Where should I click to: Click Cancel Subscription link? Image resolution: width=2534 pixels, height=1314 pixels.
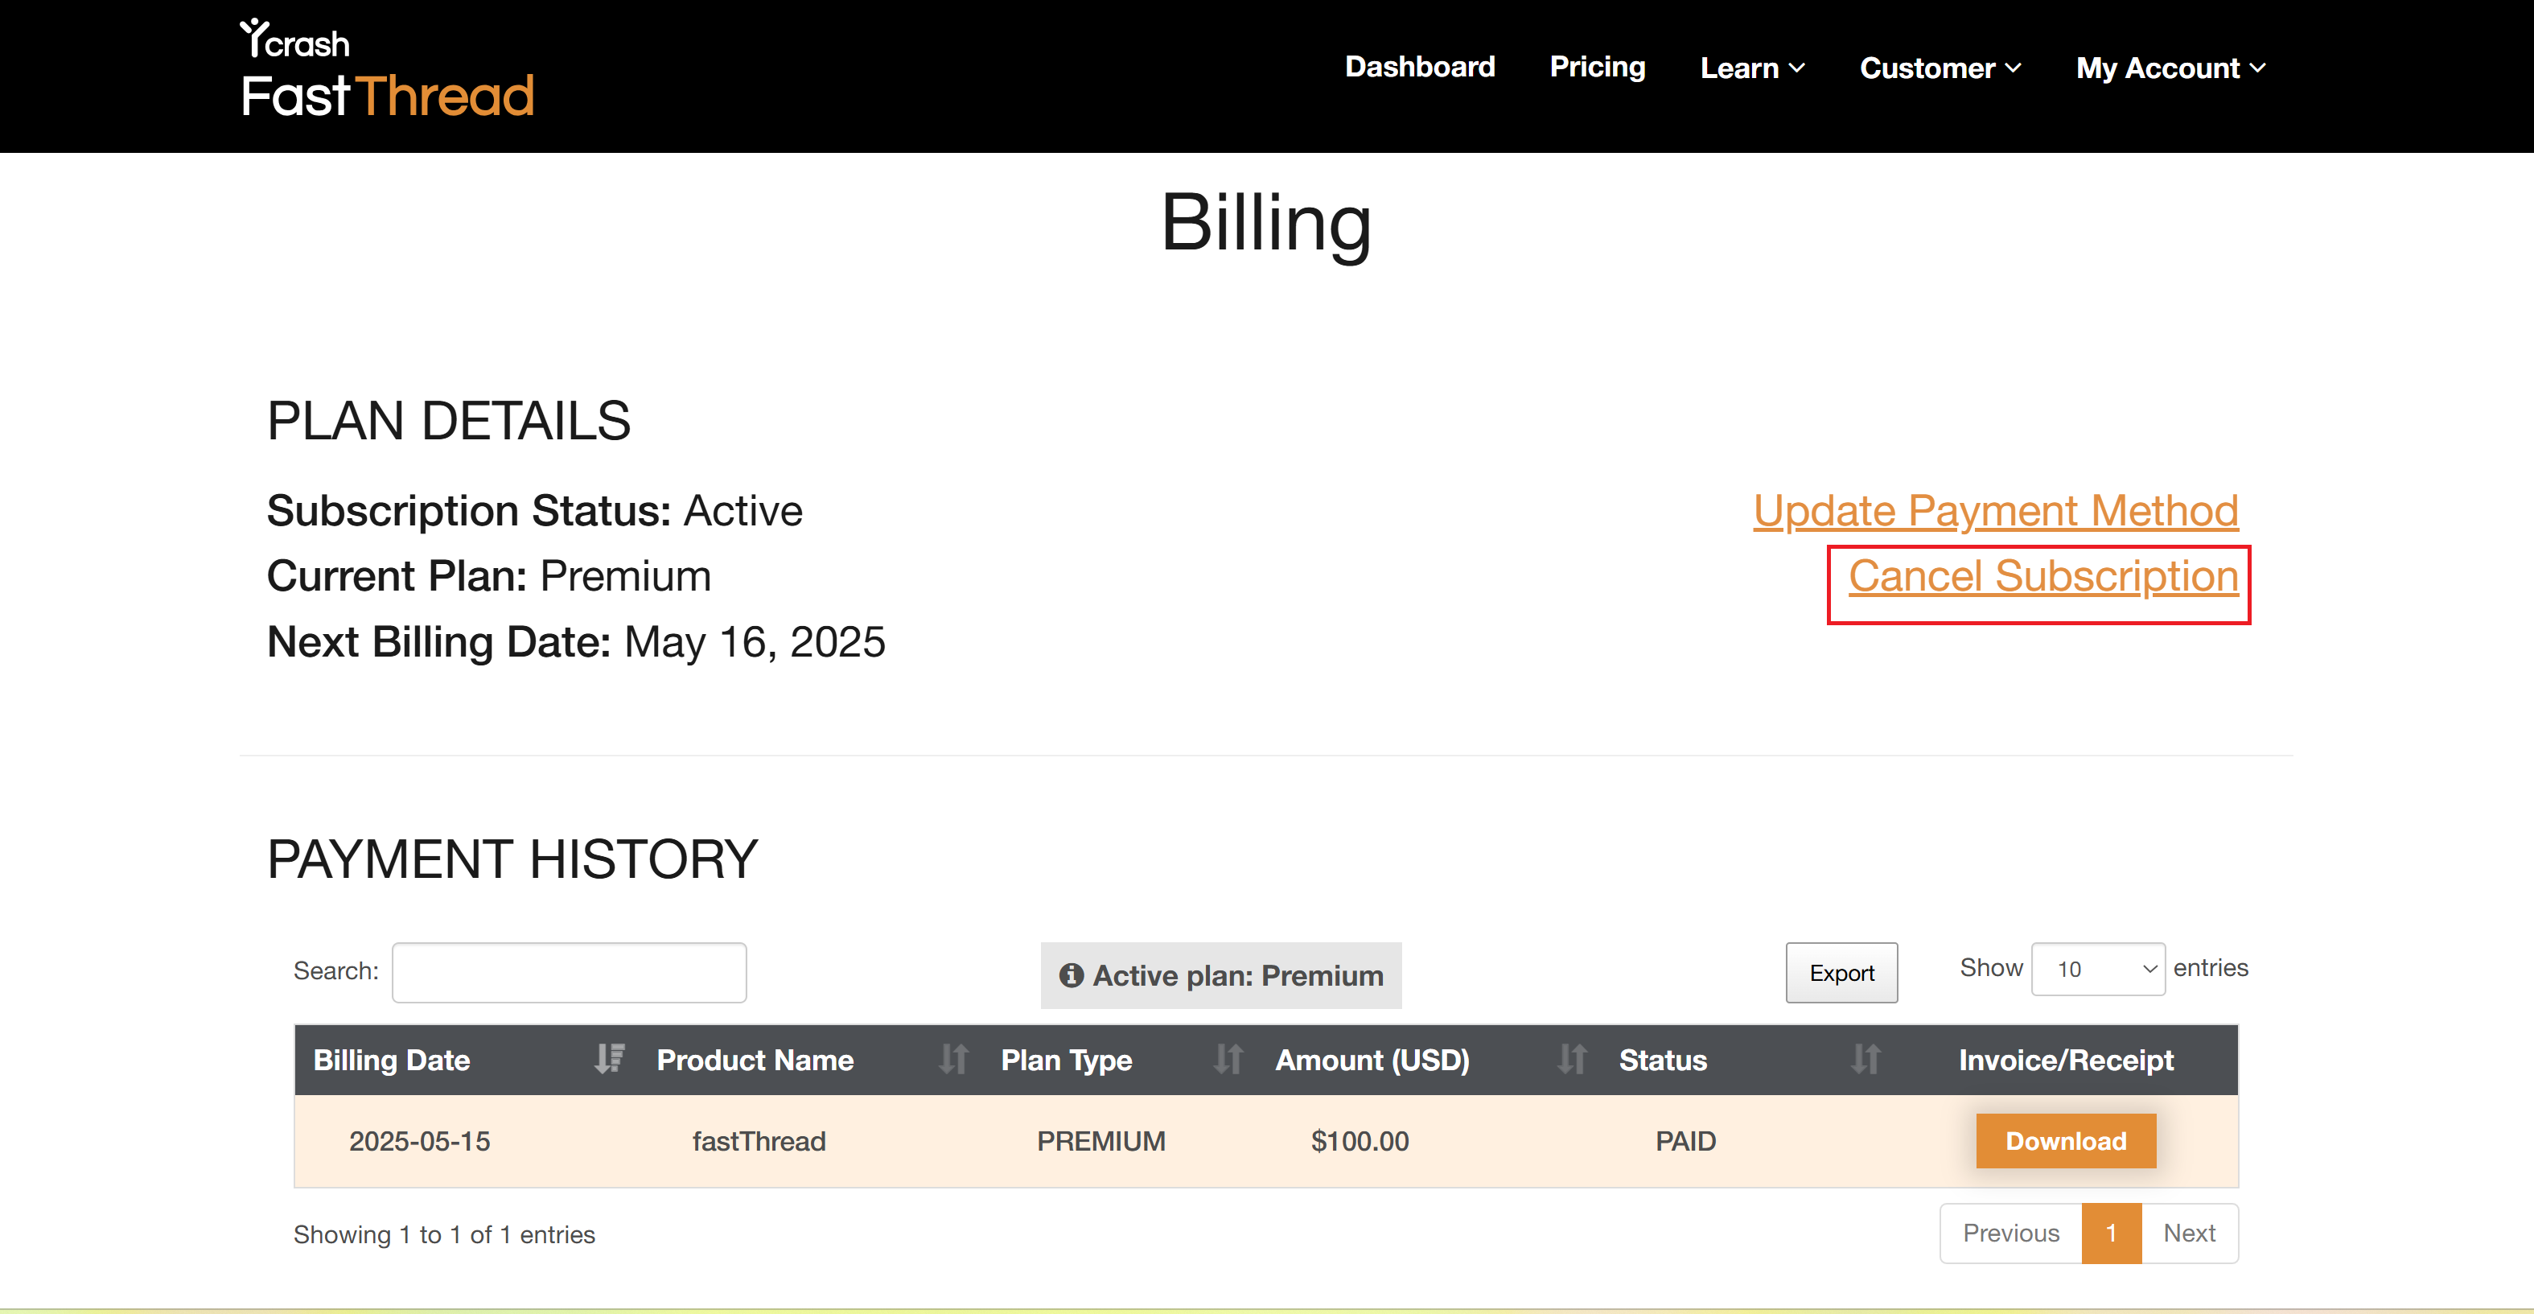coord(2043,577)
